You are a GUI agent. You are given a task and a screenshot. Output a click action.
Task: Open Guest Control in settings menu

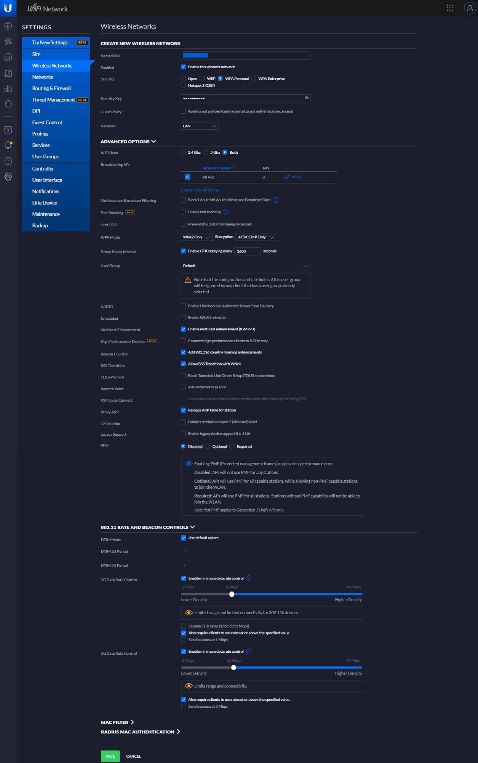tap(47, 122)
